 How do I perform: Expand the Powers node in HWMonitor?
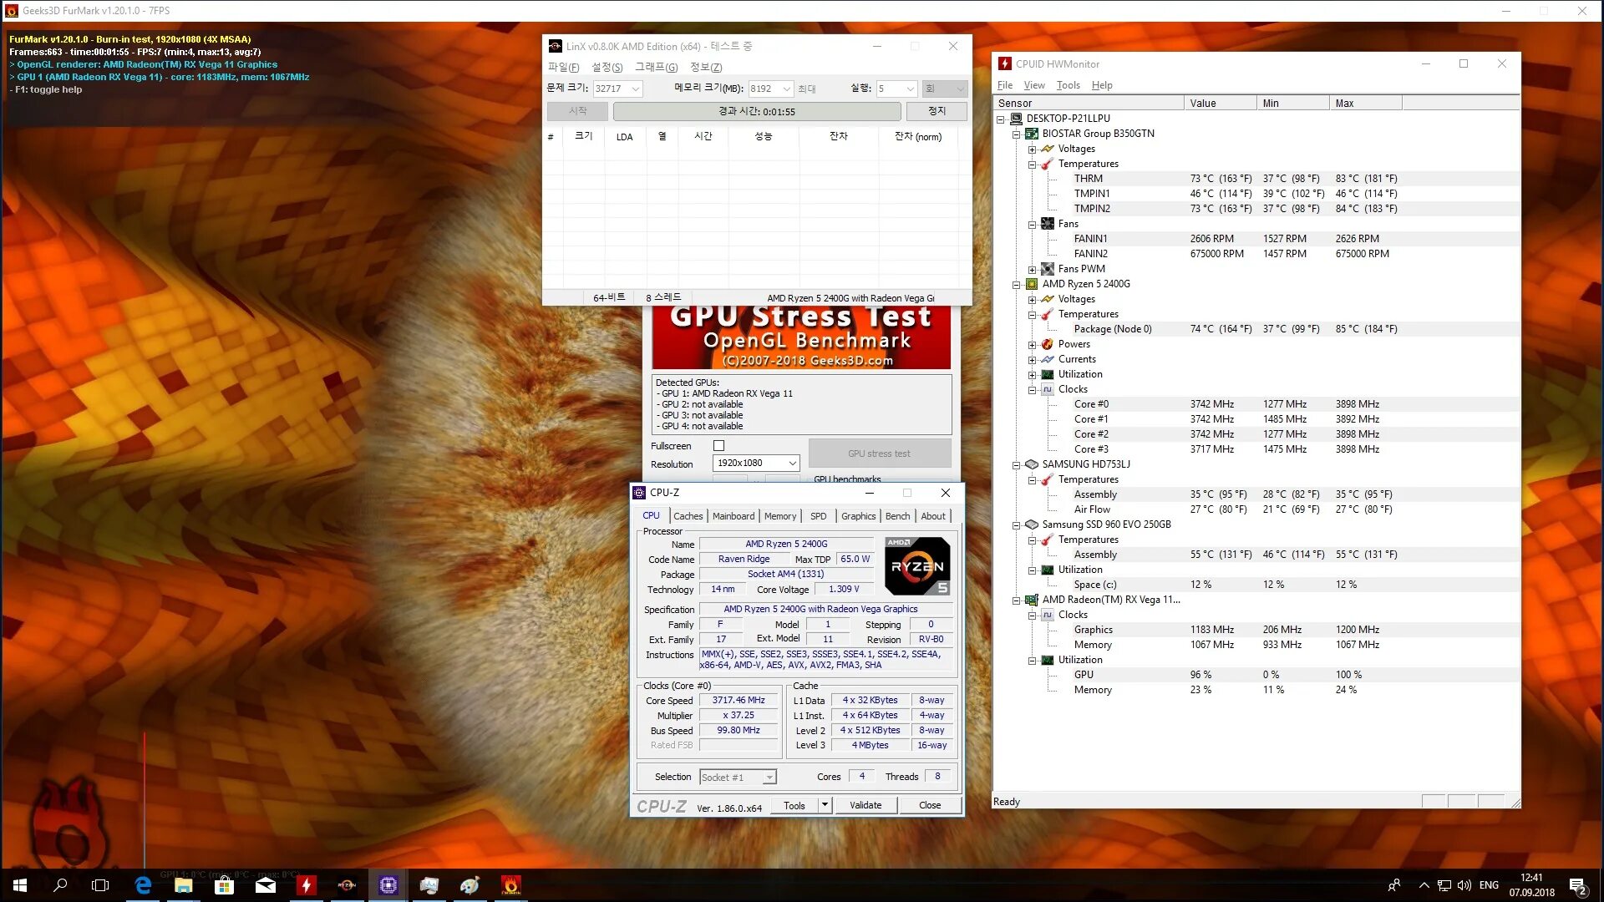(1032, 345)
